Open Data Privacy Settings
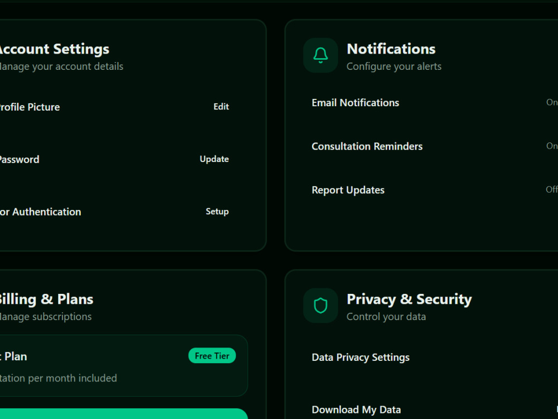The image size is (558, 419). coord(360,358)
